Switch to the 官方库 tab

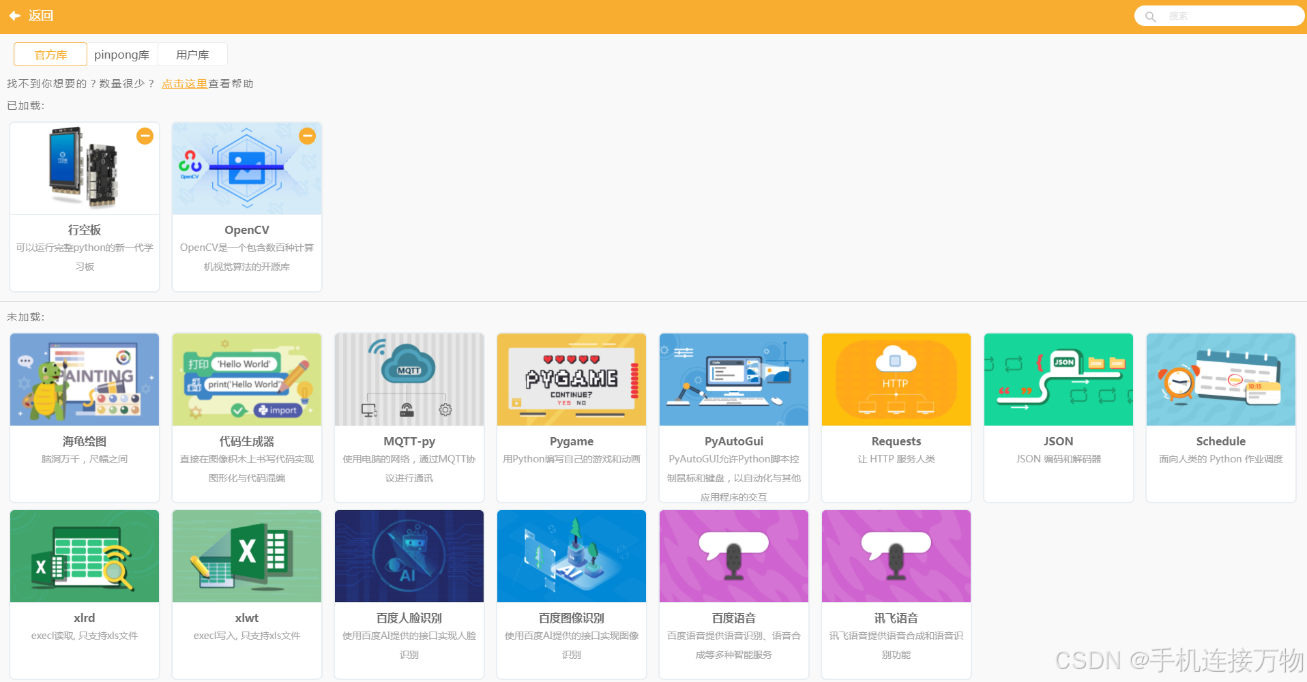(50, 55)
